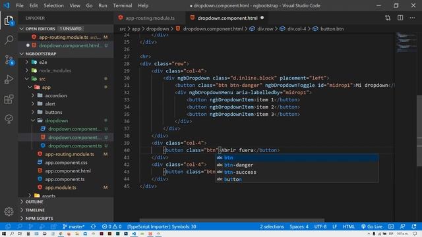Open the Windows Start menu

tap(4, 234)
